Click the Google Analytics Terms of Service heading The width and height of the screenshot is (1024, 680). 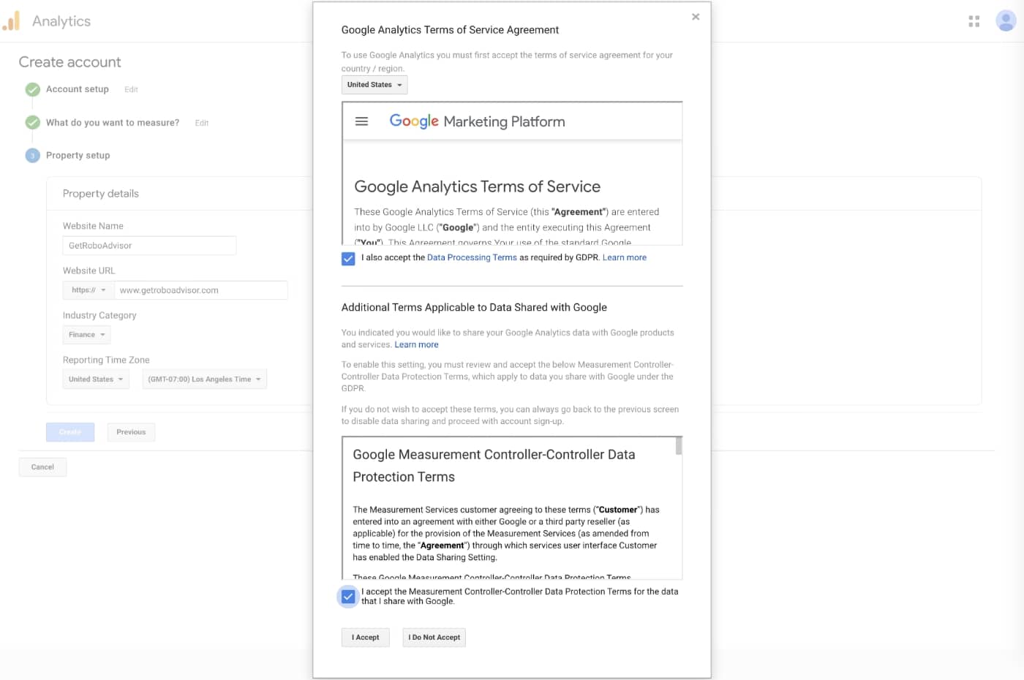tap(478, 186)
